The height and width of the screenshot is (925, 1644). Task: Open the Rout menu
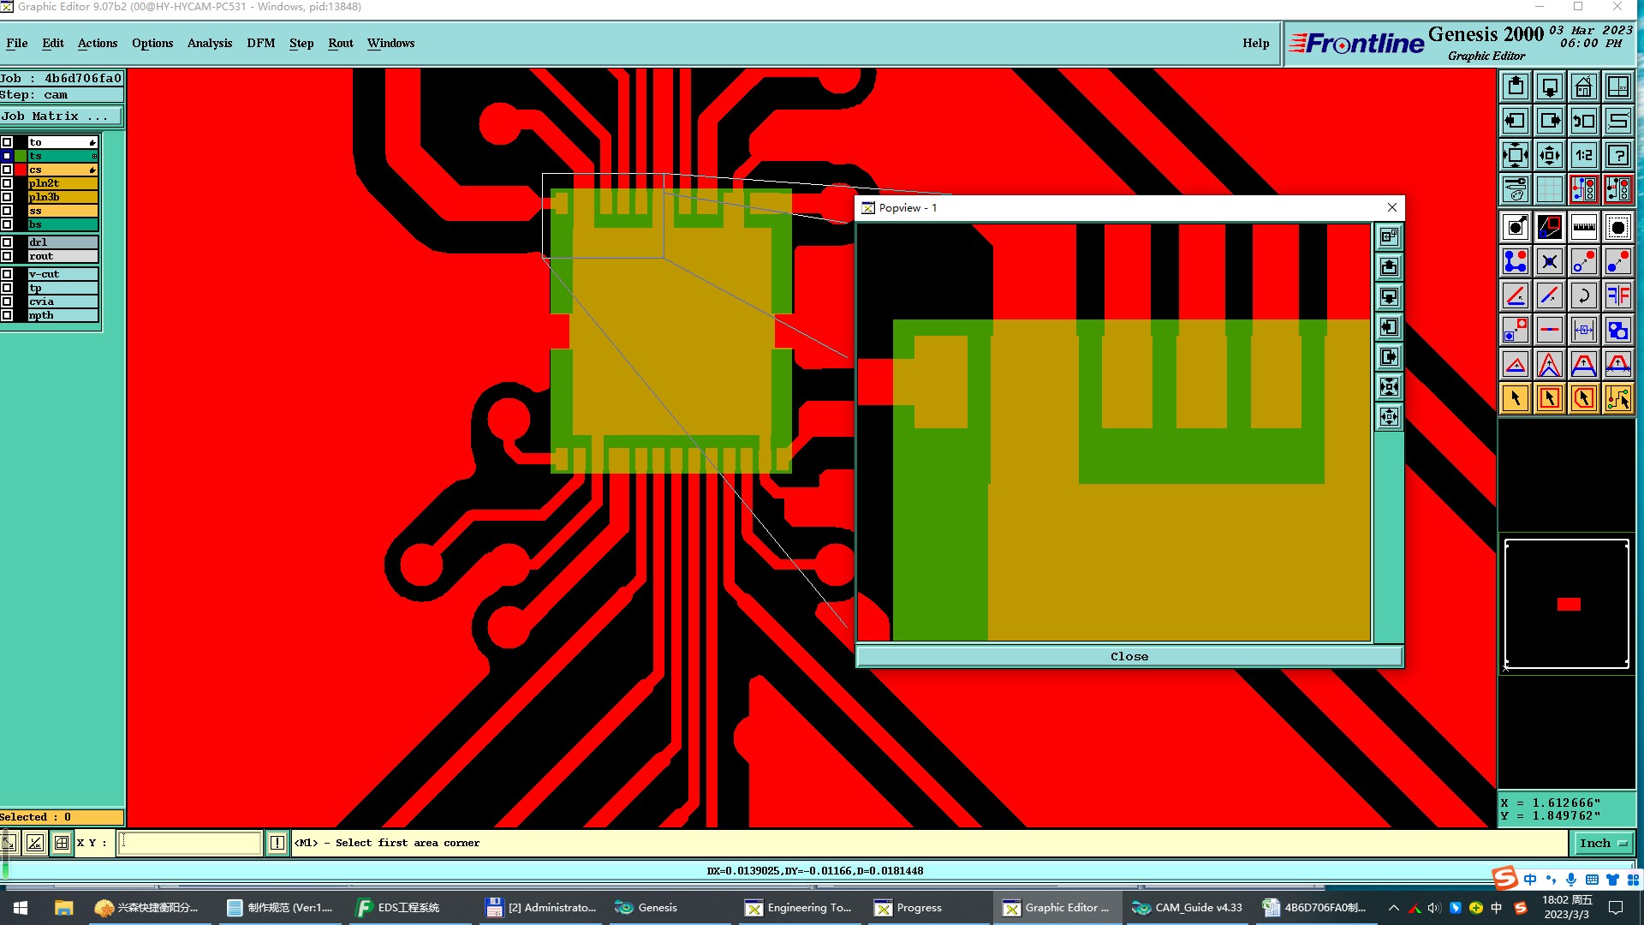coord(340,43)
